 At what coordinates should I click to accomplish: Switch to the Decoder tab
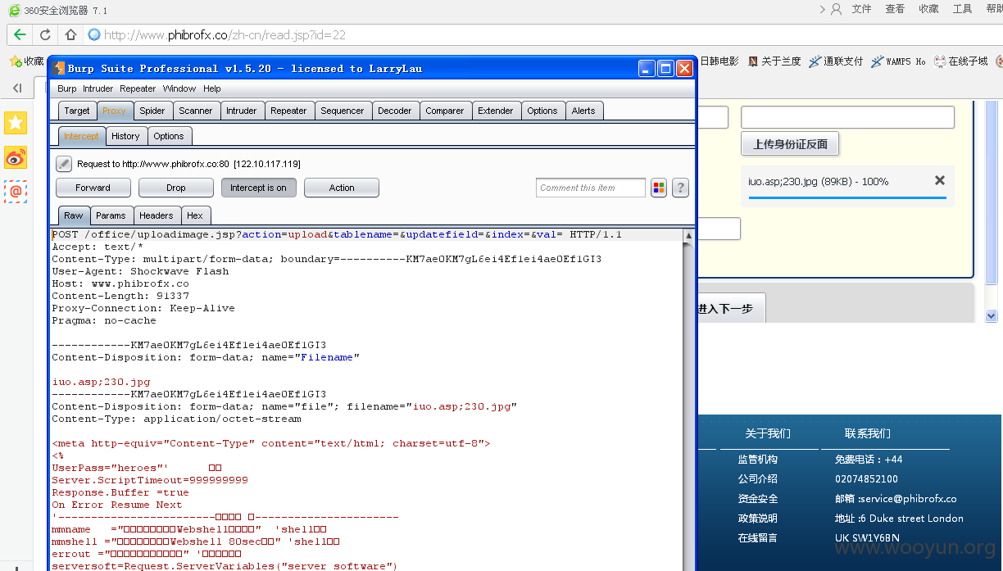[x=395, y=111]
